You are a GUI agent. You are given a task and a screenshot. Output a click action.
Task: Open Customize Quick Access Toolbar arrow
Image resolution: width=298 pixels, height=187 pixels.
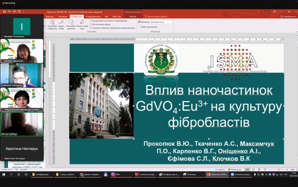pos(23,12)
